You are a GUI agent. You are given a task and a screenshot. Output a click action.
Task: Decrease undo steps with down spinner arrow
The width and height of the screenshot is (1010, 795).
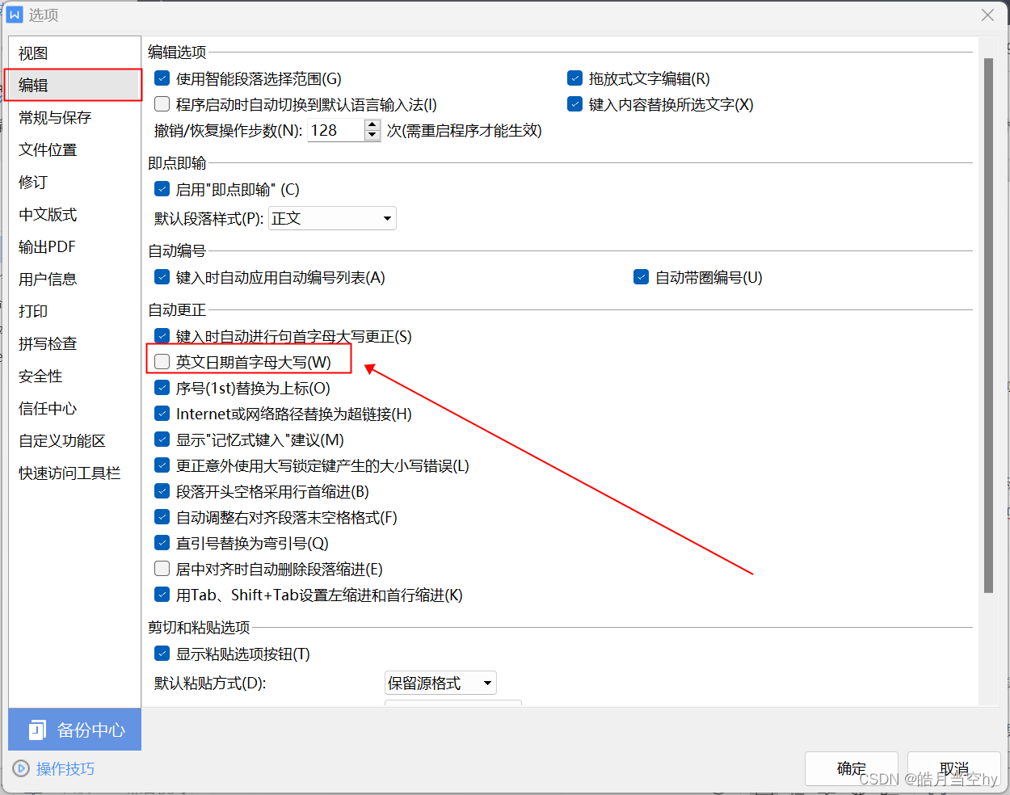coord(372,136)
